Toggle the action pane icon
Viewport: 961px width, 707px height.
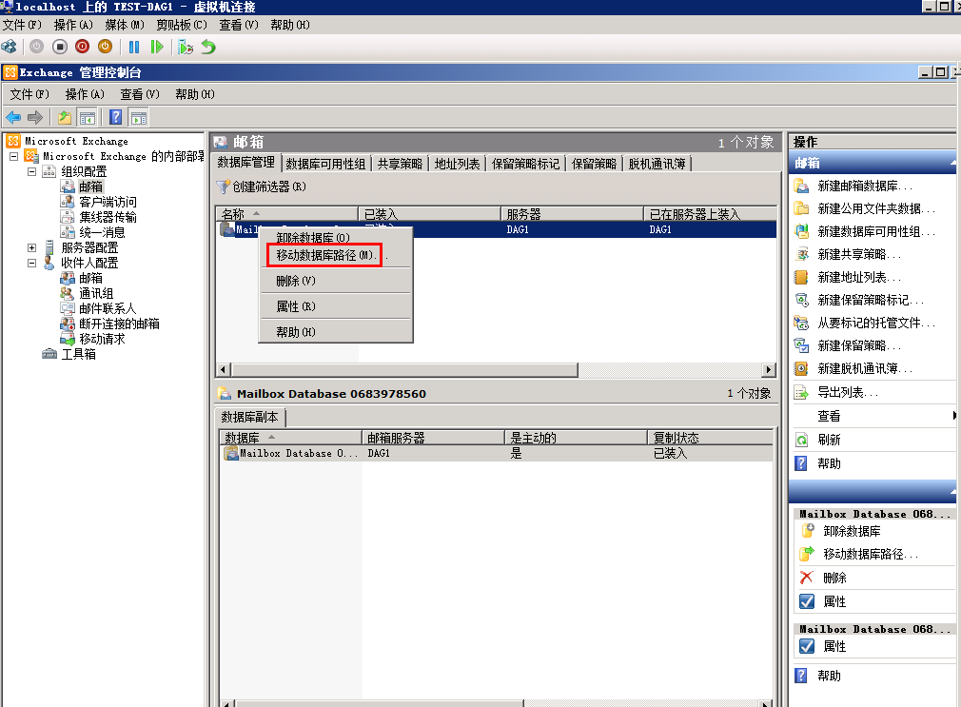pos(139,117)
